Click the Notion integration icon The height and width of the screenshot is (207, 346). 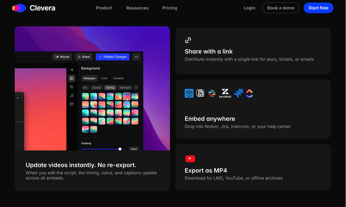200,93
